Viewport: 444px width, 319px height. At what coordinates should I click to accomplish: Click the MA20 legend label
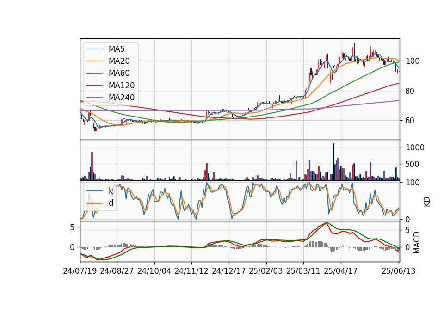[x=119, y=61]
